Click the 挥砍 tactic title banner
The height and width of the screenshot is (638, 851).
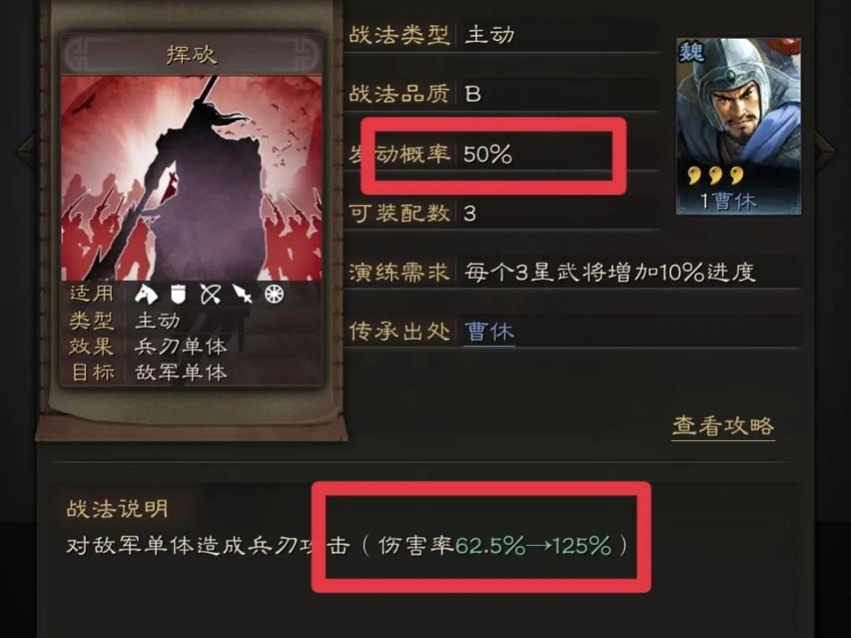[191, 54]
